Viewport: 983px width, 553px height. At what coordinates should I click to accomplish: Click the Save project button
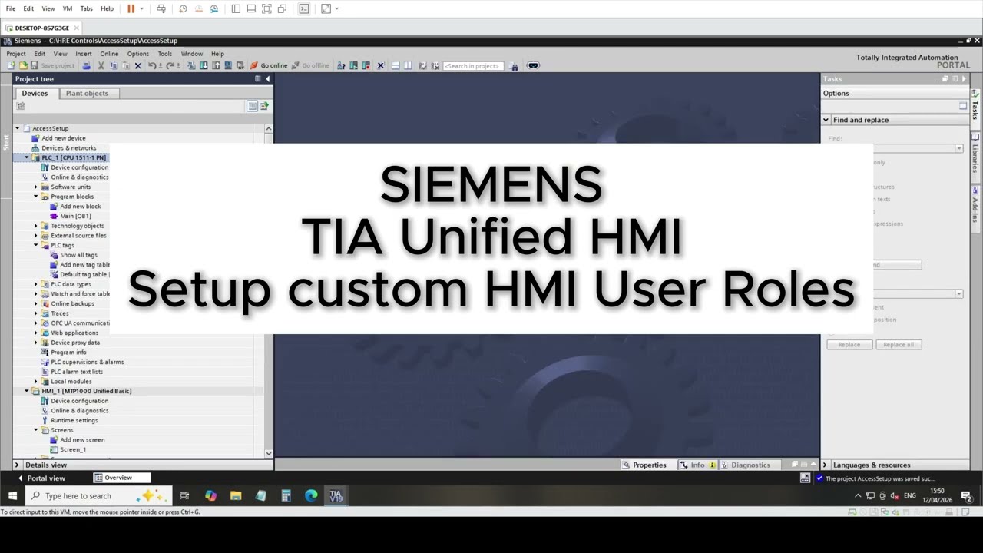click(52, 65)
